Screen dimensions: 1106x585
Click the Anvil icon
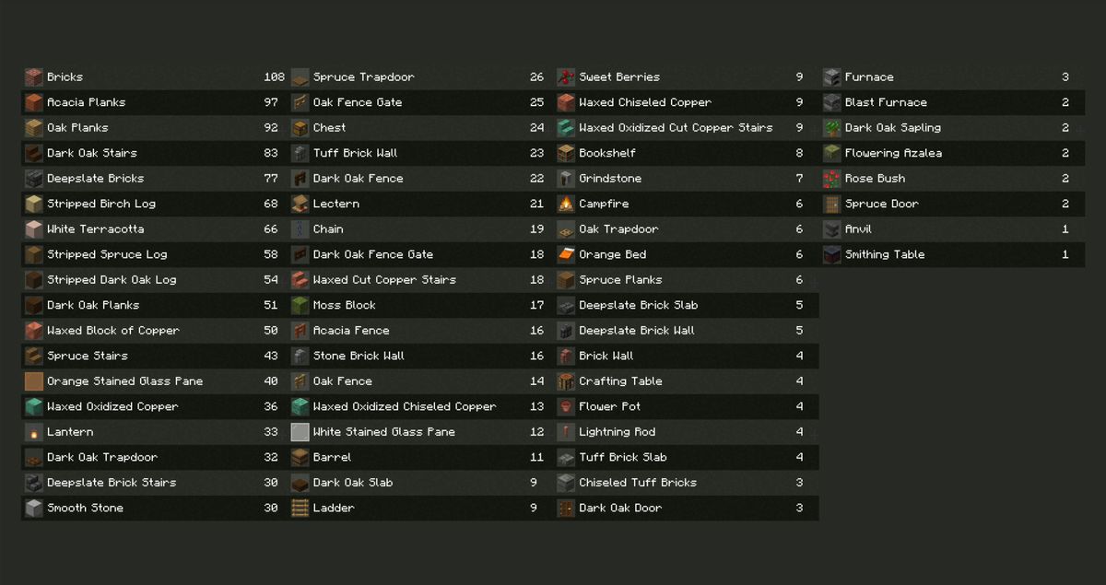click(831, 229)
